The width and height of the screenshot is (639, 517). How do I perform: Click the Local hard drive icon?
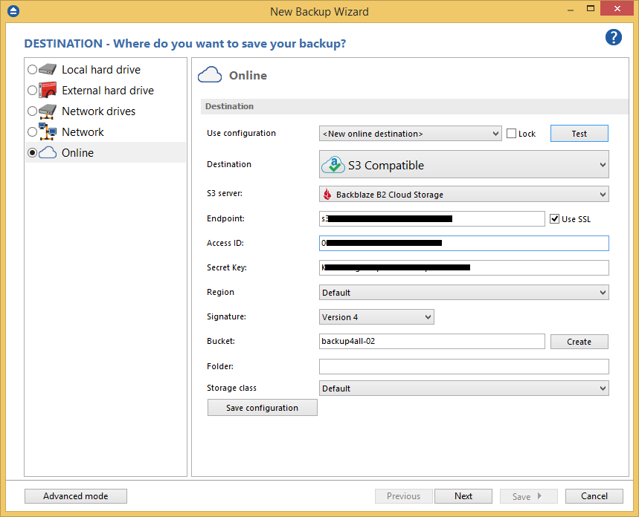tap(48, 69)
